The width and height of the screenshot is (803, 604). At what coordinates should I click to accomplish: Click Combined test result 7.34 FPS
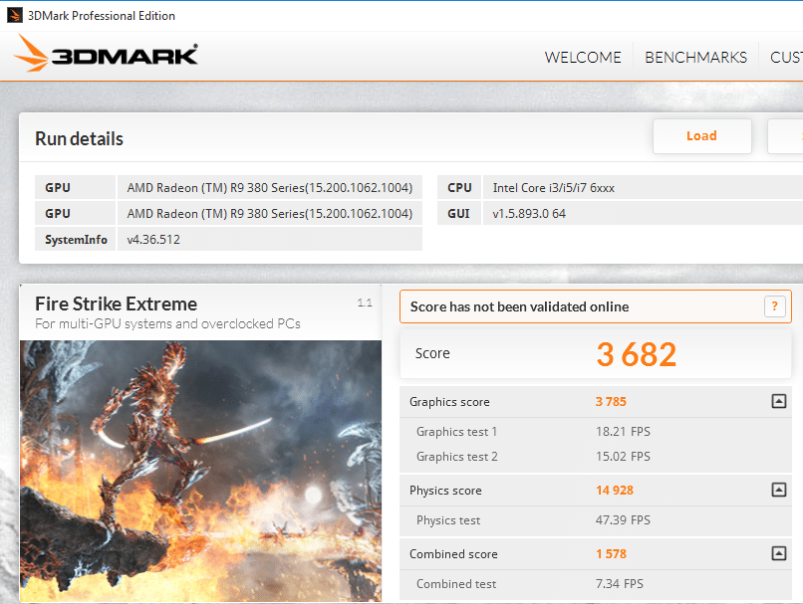click(x=619, y=583)
